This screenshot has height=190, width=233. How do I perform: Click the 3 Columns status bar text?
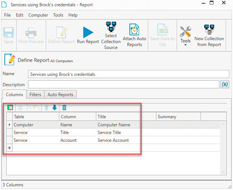pyautogui.click(x=13, y=185)
